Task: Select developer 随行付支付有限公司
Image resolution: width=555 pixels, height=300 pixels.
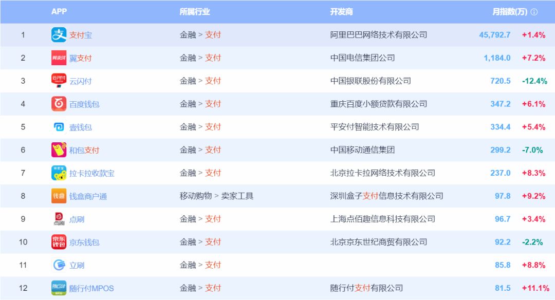Action: coord(367,288)
